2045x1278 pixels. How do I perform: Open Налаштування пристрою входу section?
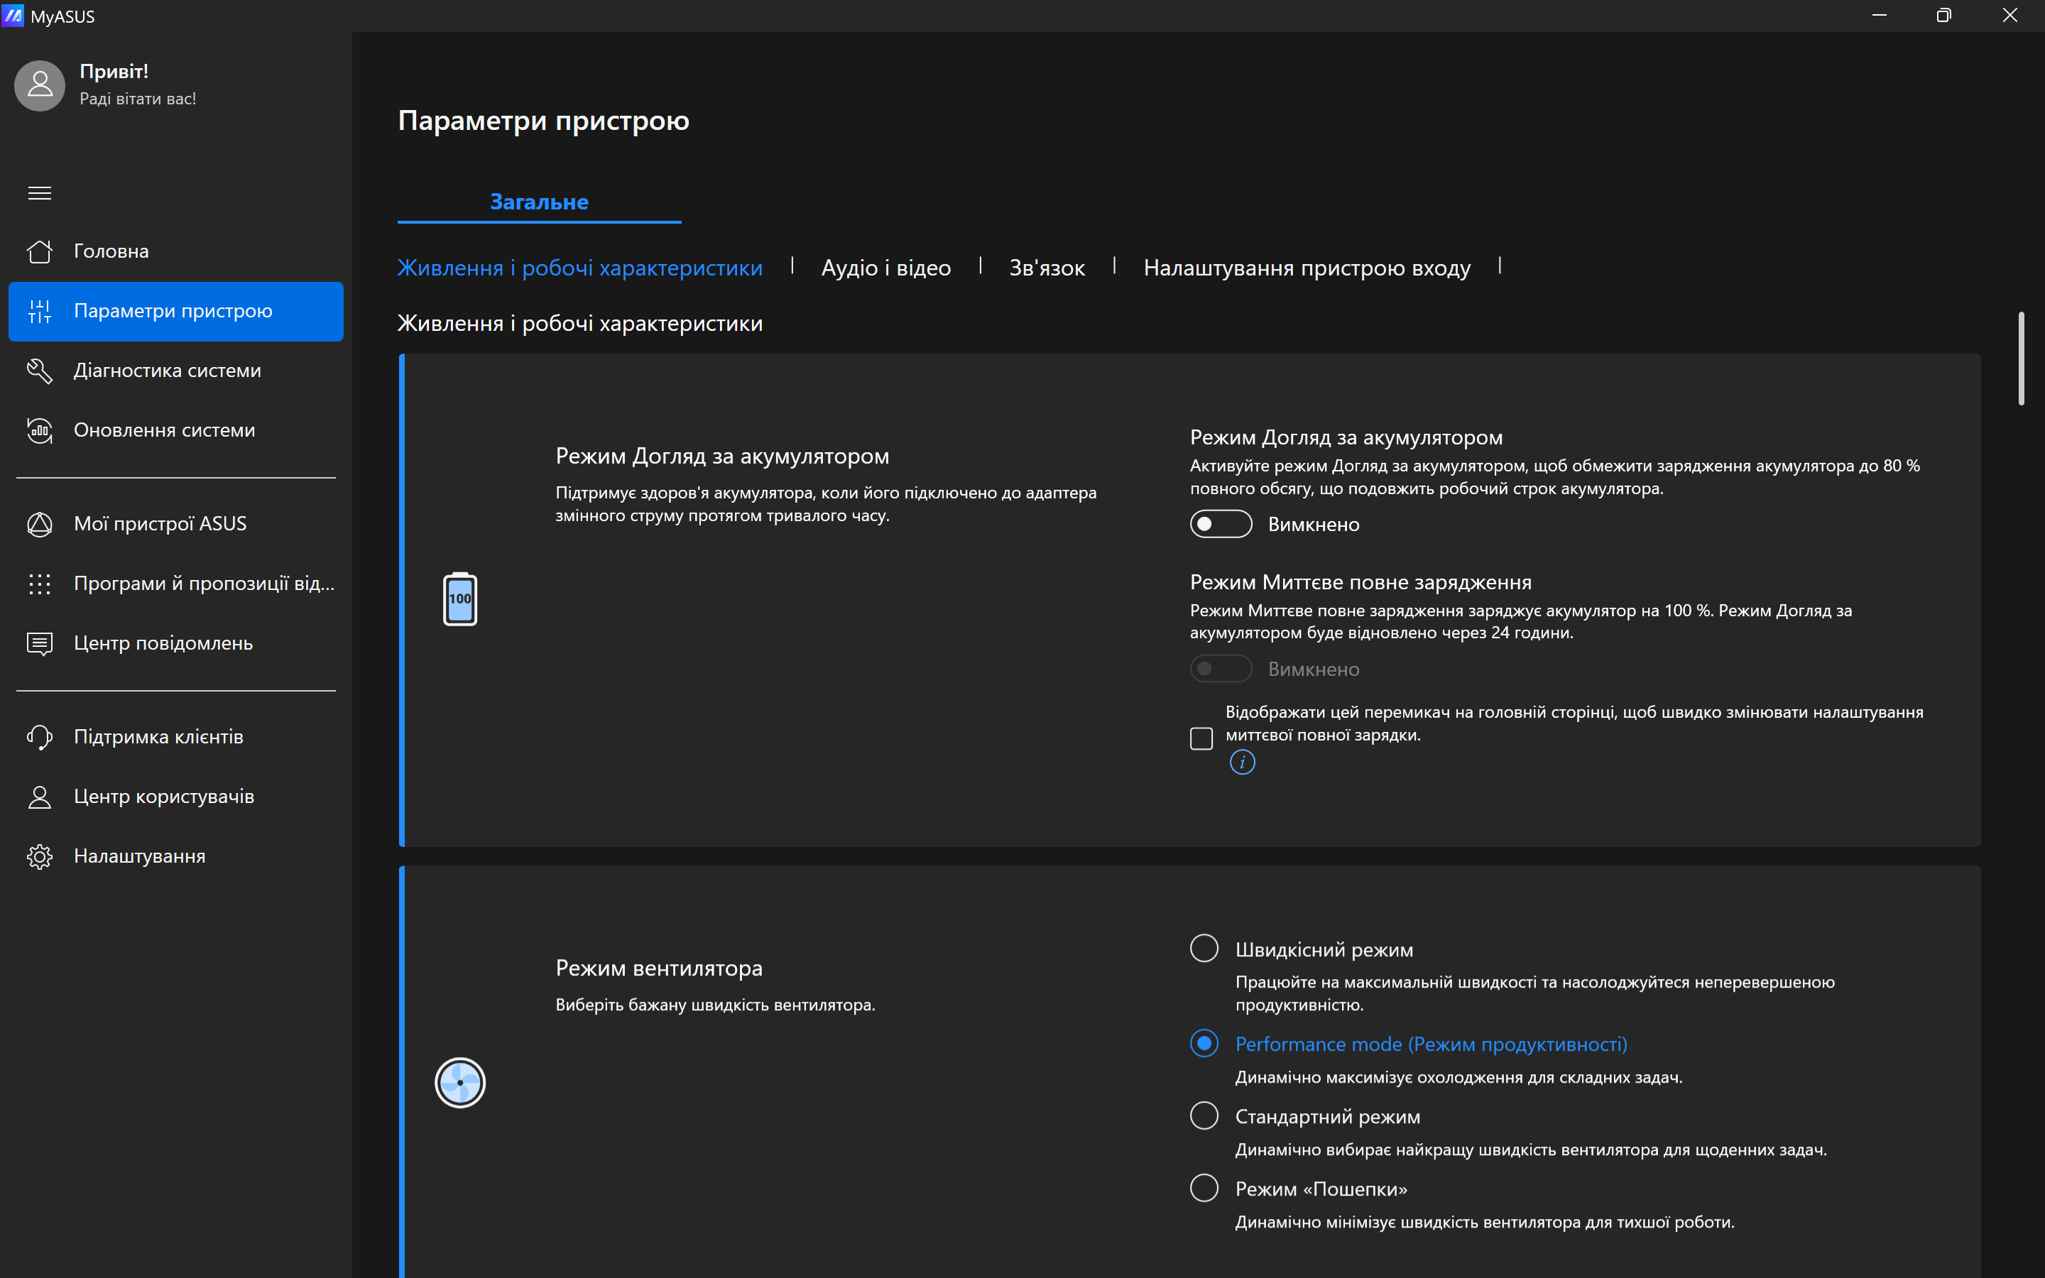tap(1307, 268)
